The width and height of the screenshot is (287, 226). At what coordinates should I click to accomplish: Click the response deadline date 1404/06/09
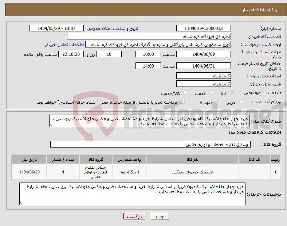(x=204, y=54)
